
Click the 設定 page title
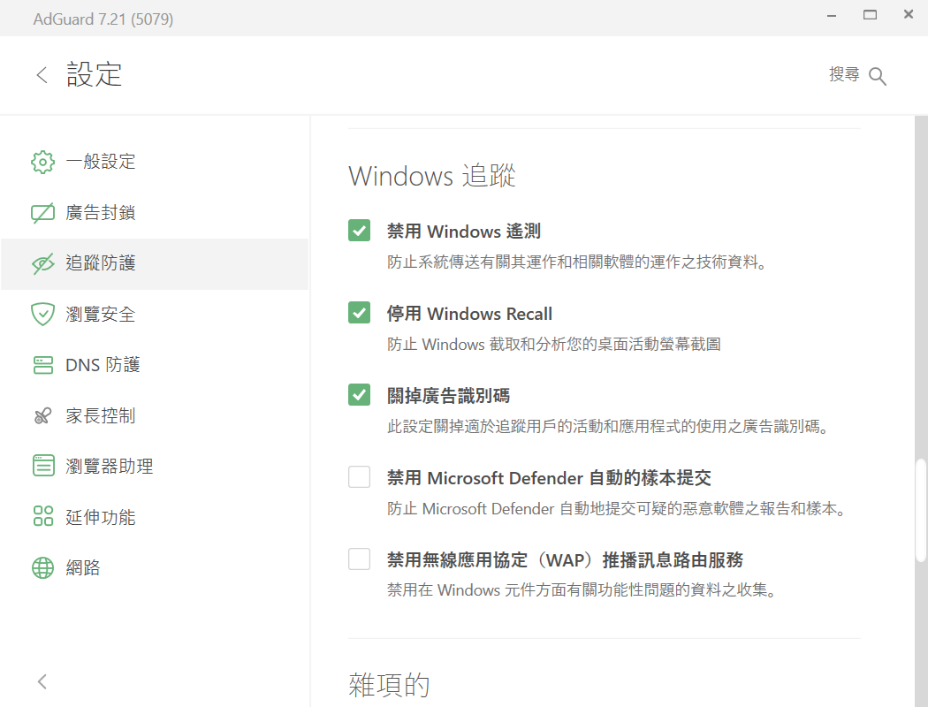94,74
